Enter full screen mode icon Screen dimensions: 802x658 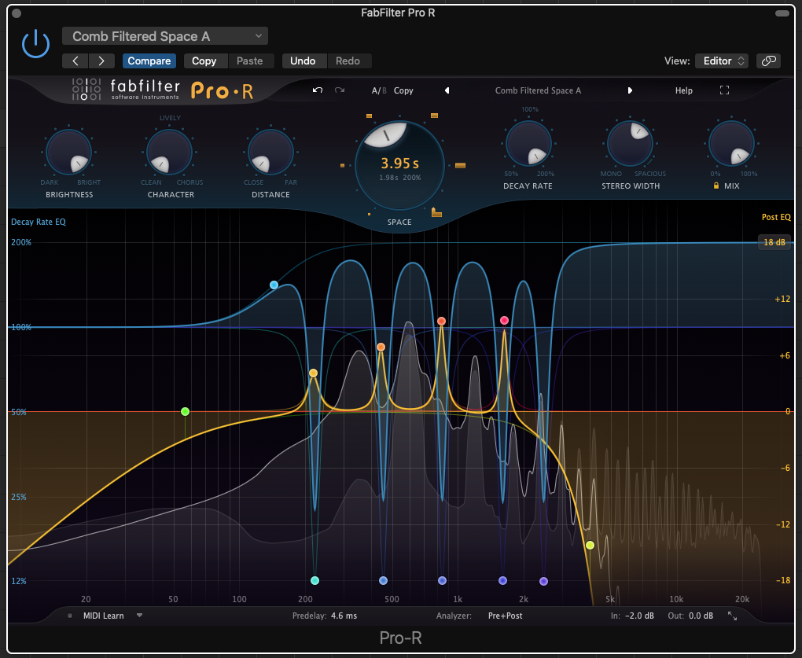tap(724, 90)
